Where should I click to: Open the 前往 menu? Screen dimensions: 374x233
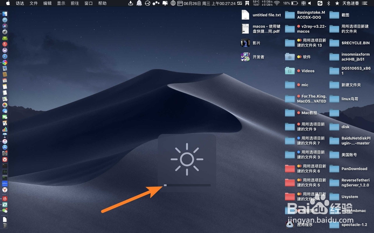[75, 3]
